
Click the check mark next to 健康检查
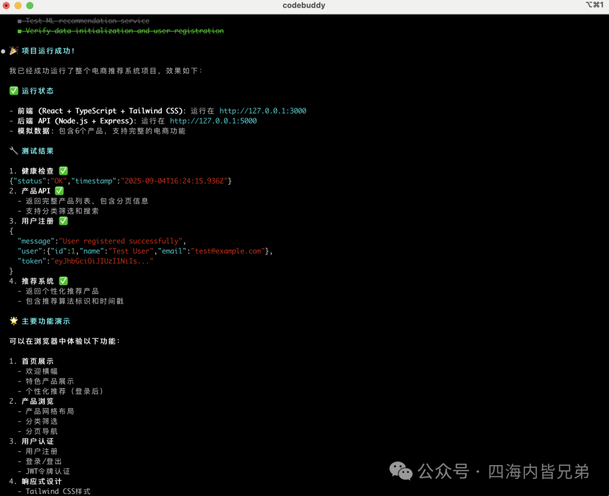tap(63, 171)
